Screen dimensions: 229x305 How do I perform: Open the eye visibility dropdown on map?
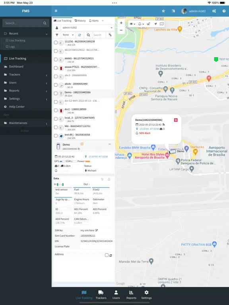point(132,24)
